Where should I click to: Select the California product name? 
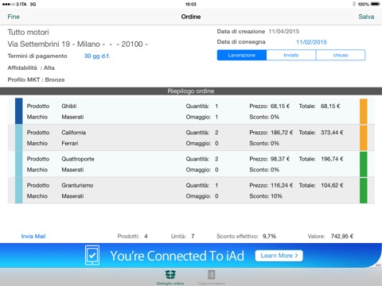click(74, 133)
